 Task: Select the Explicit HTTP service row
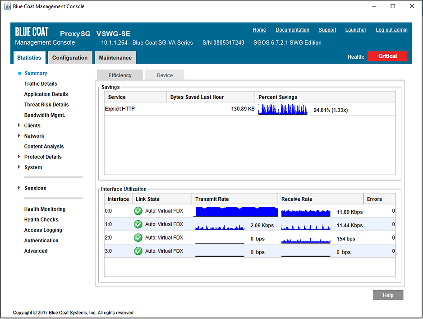click(250, 109)
